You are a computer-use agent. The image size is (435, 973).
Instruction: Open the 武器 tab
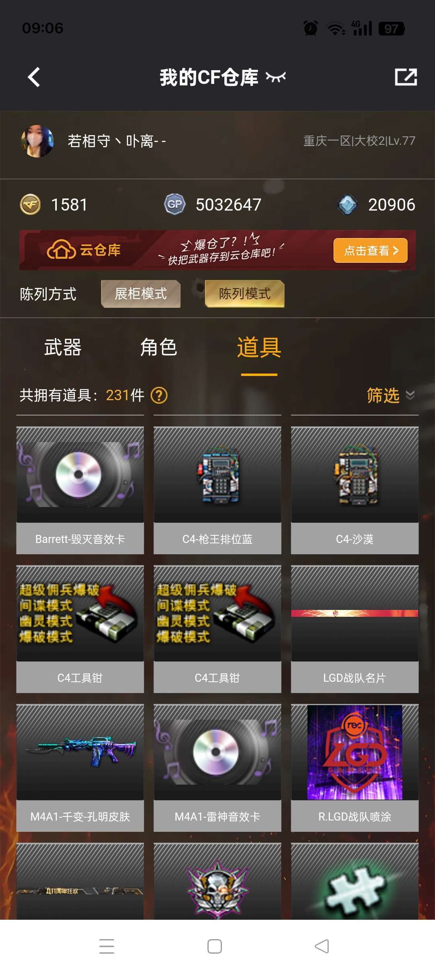[x=63, y=347]
